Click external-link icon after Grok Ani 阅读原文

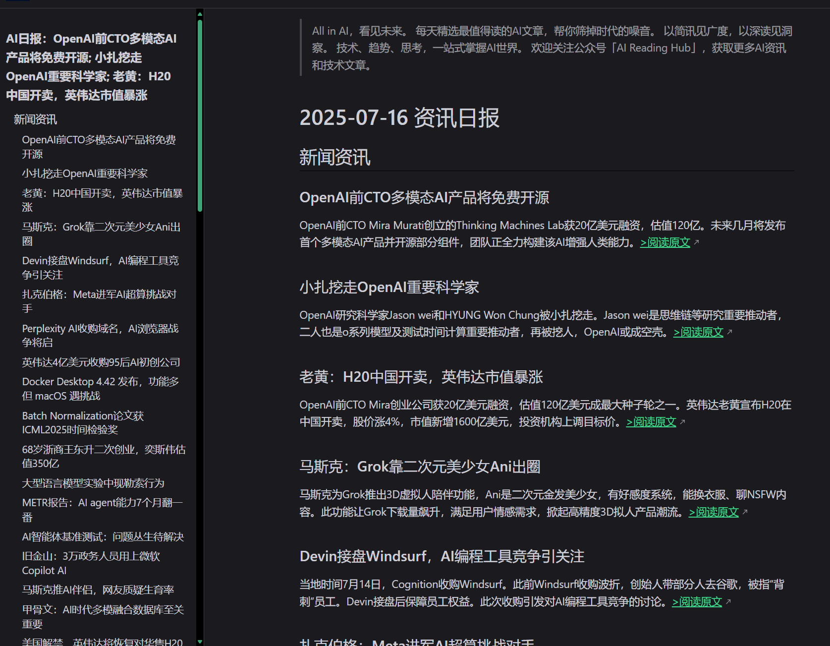pos(745,512)
